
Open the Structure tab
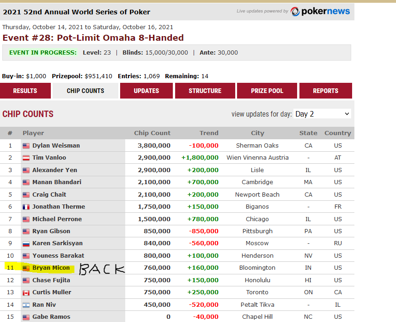(205, 91)
